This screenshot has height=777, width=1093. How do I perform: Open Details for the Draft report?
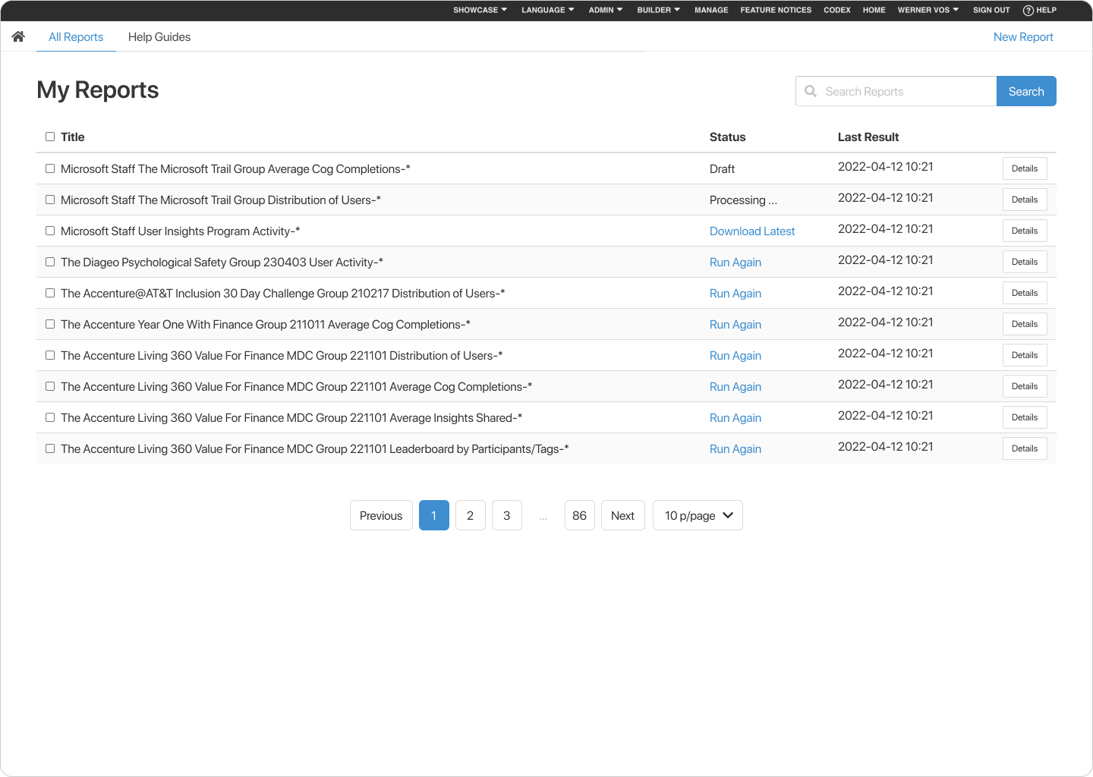[1024, 168]
